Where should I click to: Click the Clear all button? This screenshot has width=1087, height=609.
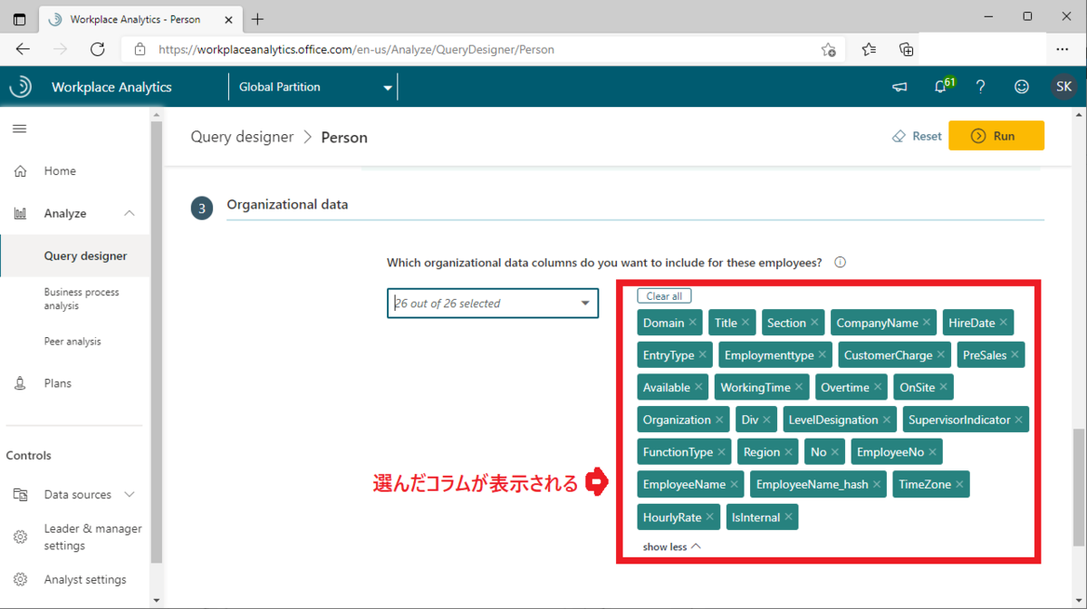664,296
